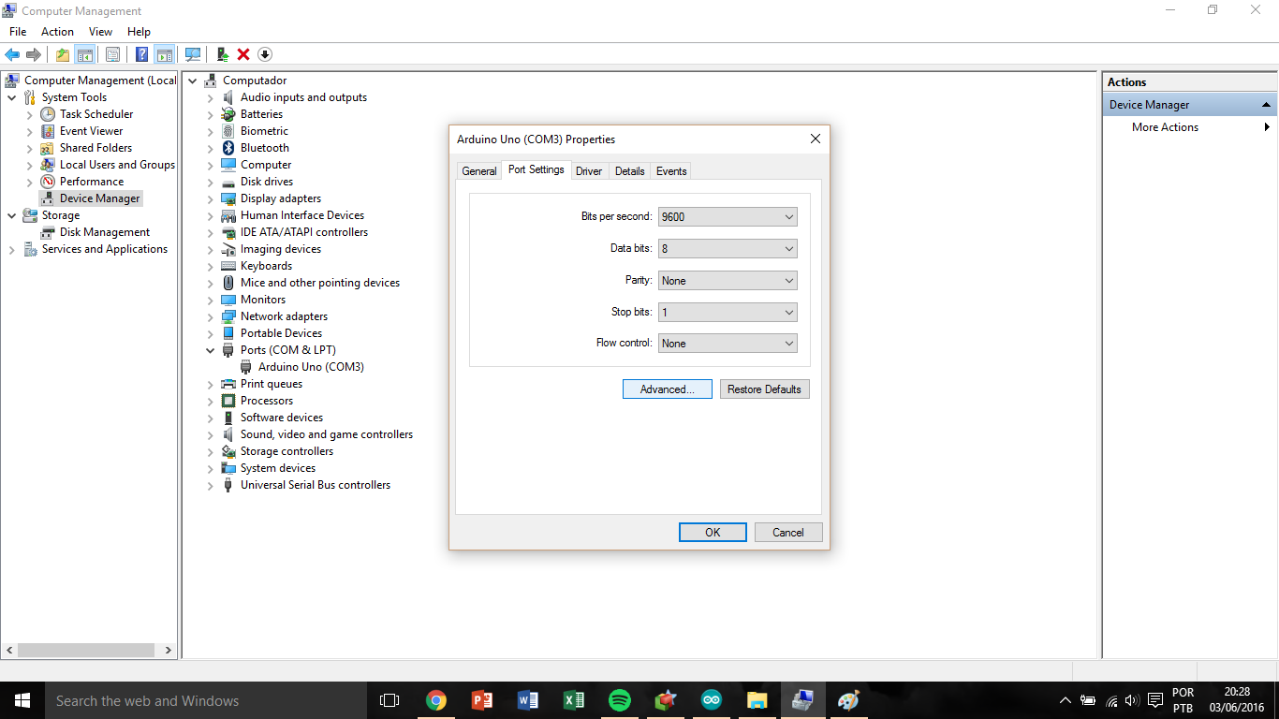
Task: Click the Up one level folder icon
Action: (x=62, y=54)
